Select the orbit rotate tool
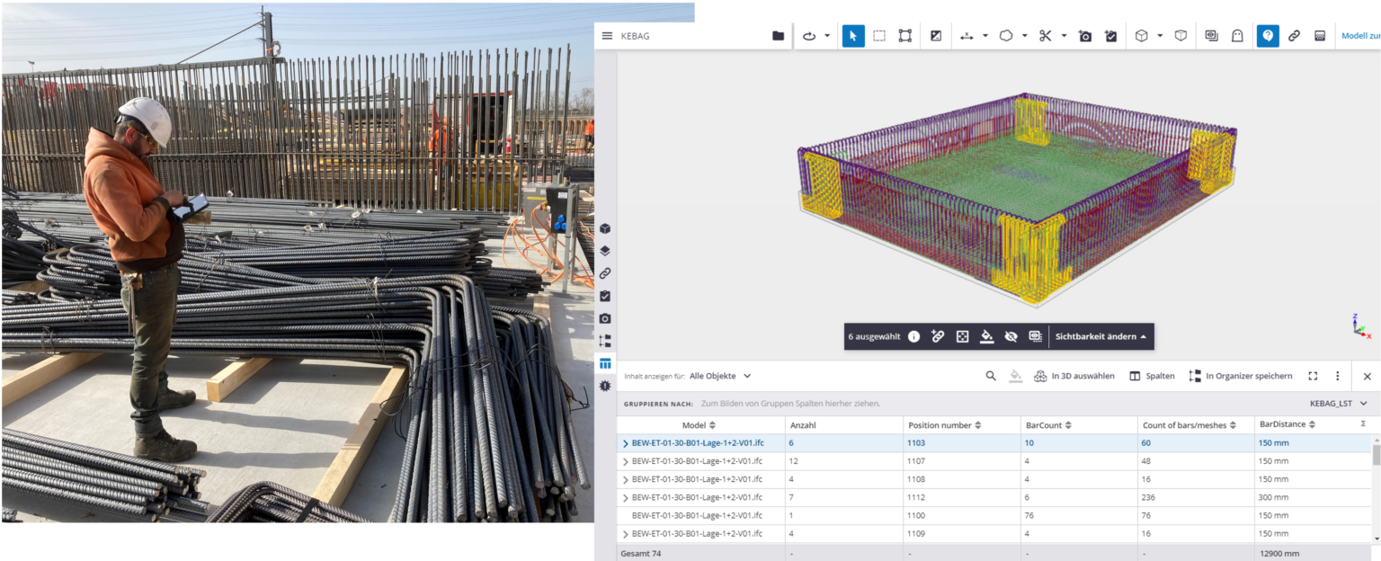This screenshot has width=1381, height=561. point(809,36)
